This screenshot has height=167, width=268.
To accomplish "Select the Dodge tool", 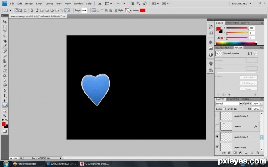I will [5, 85].
